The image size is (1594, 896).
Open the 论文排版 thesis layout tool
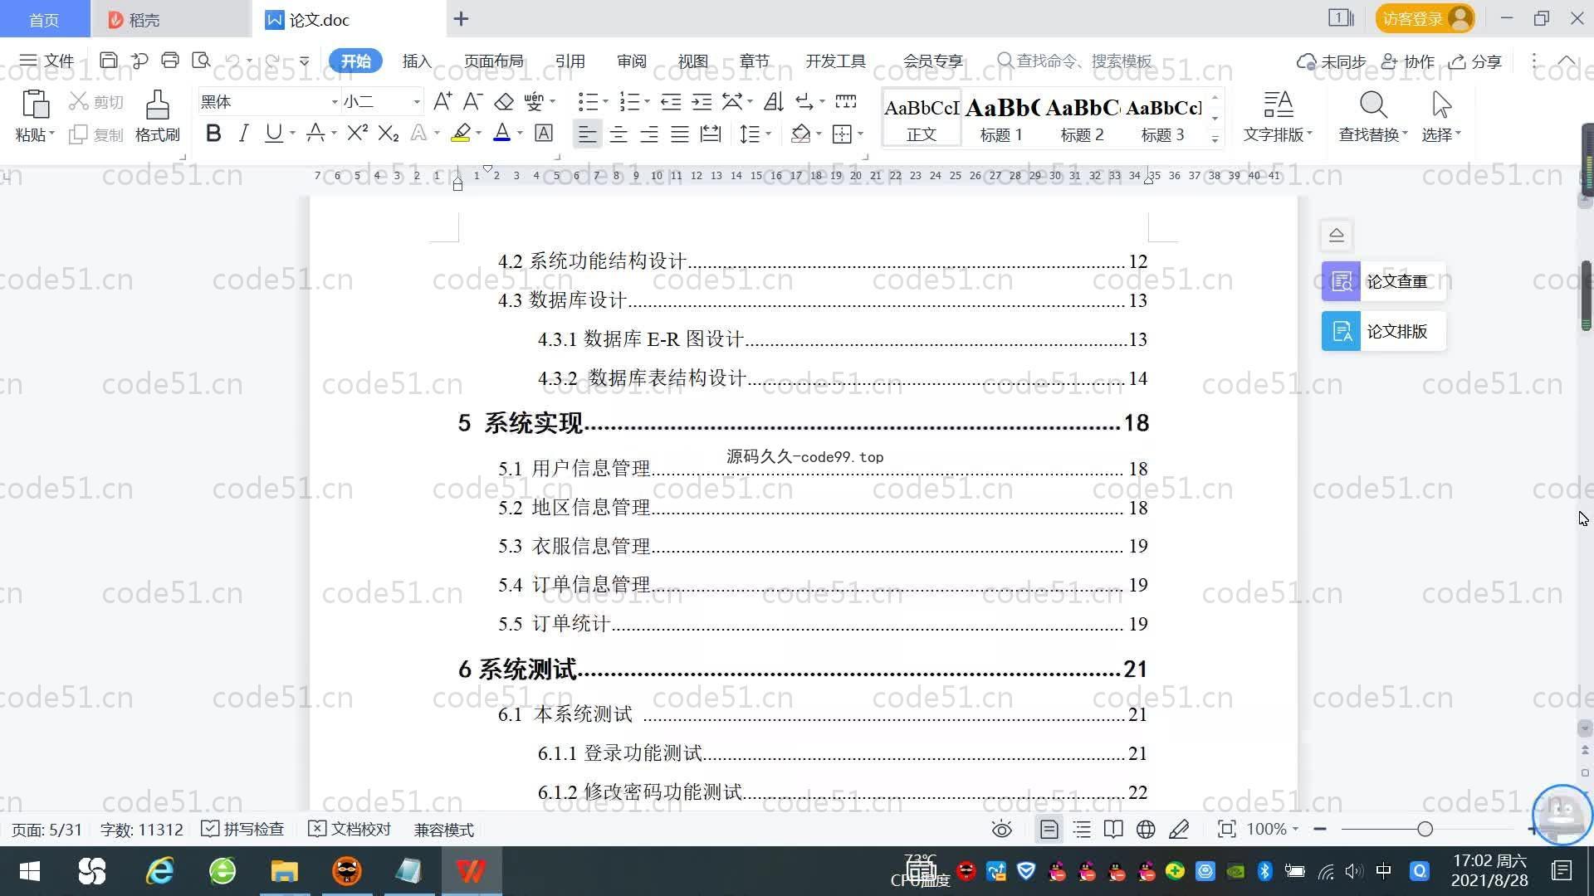[1384, 331]
